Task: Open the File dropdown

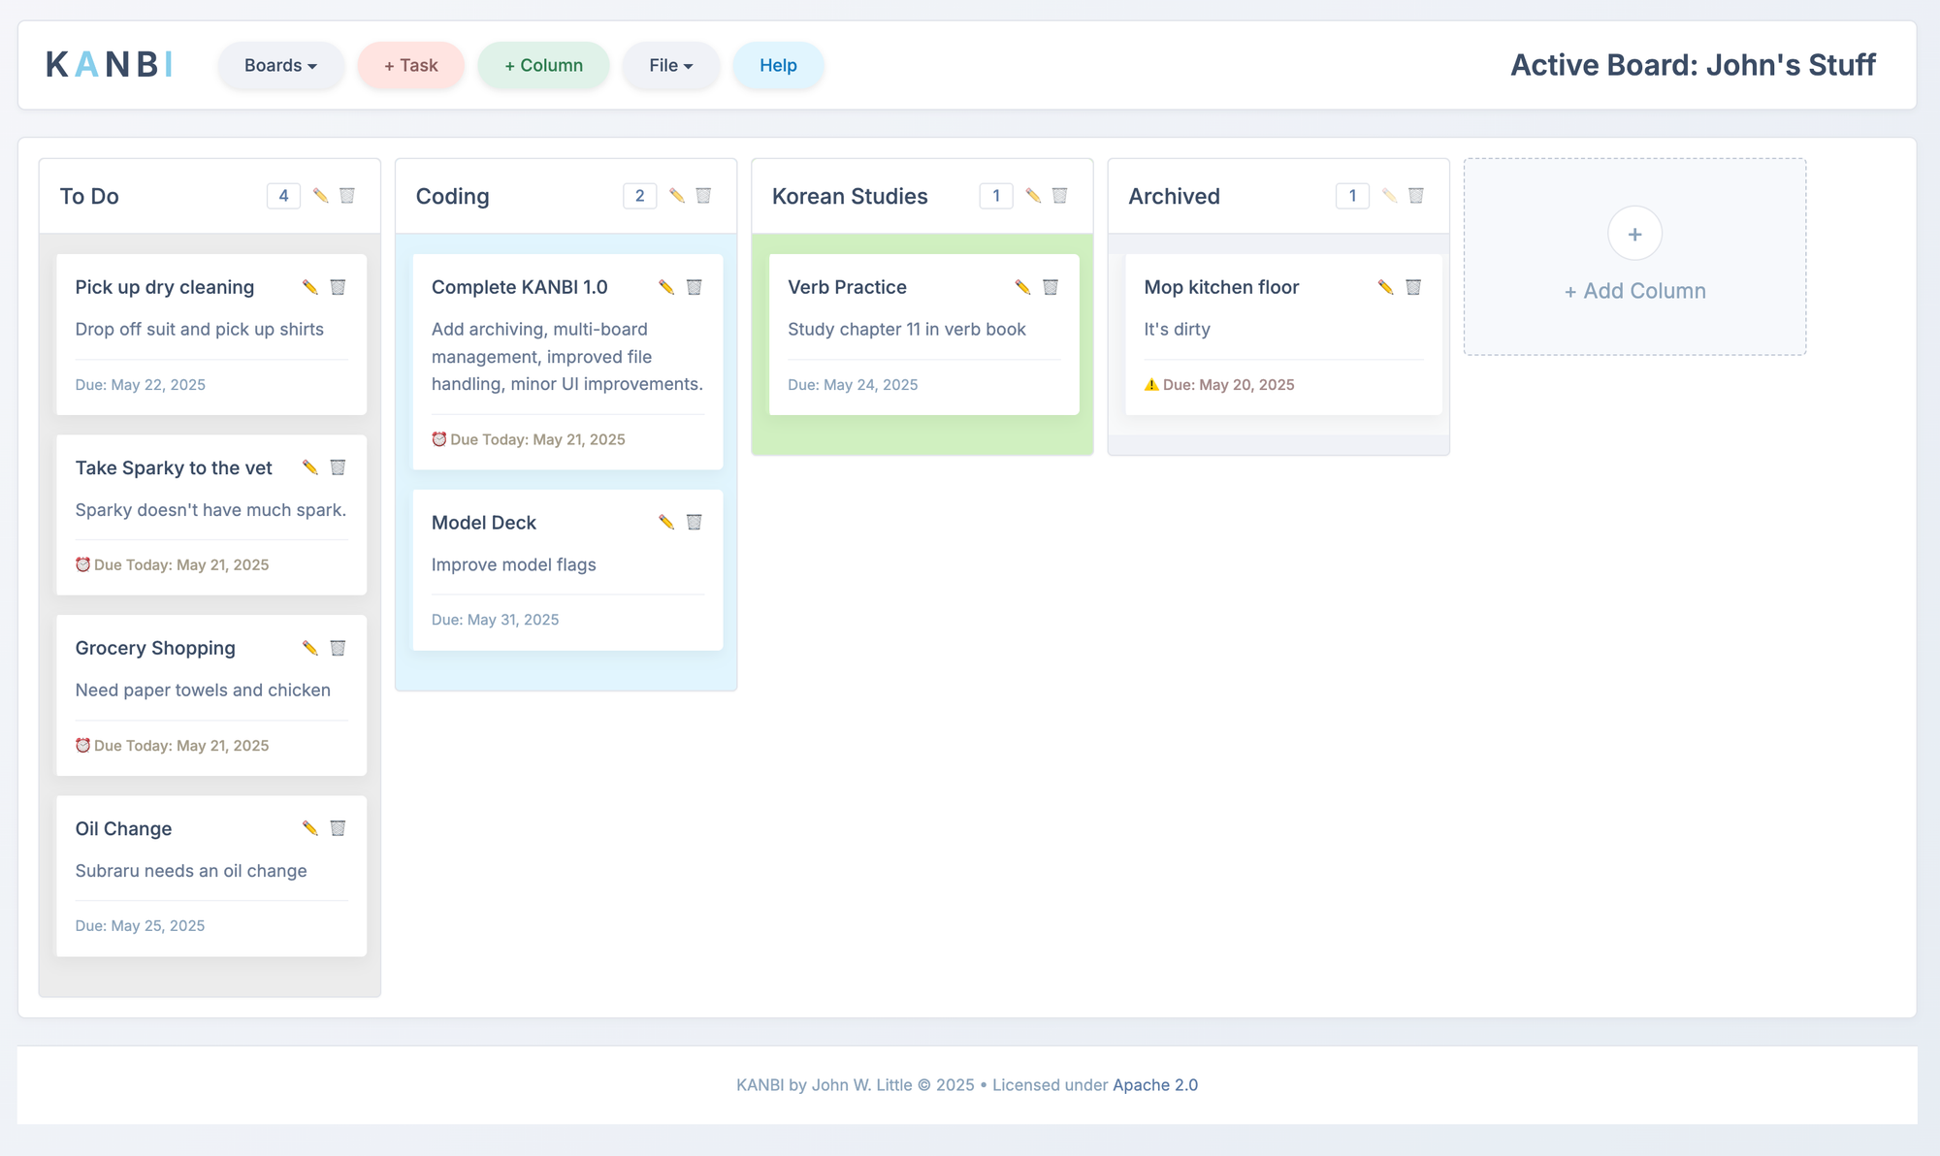Action: coord(670,65)
